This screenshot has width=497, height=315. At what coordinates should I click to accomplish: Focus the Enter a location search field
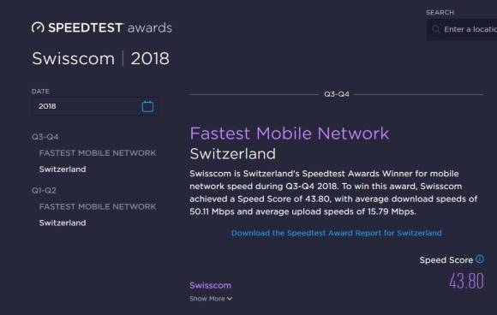click(x=462, y=29)
